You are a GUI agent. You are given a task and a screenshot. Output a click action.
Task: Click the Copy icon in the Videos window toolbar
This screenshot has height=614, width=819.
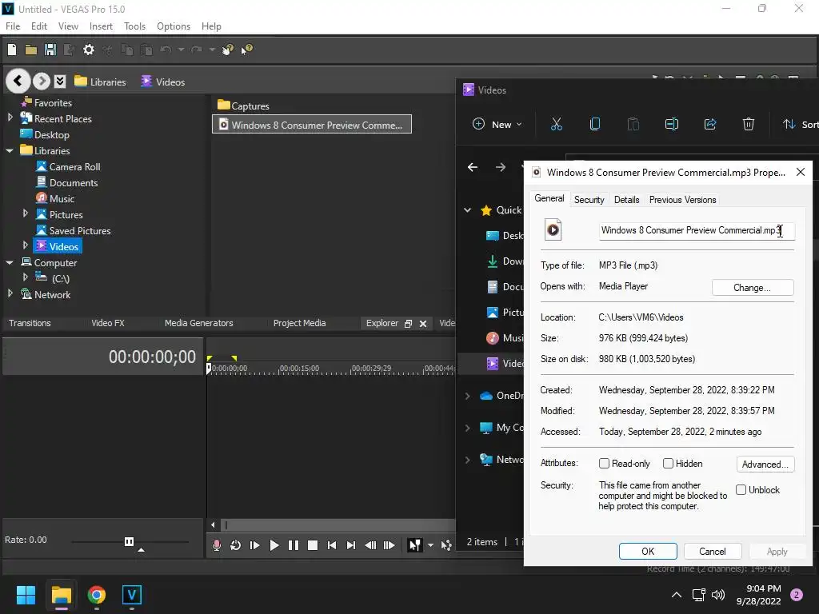coord(594,124)
